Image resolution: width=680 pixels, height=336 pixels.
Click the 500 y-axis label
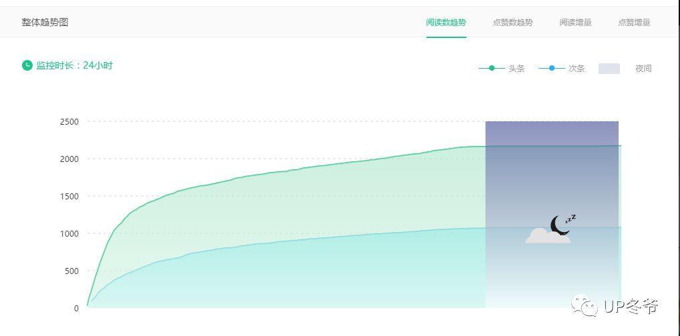pyautogui.click(x=71, y=271)
